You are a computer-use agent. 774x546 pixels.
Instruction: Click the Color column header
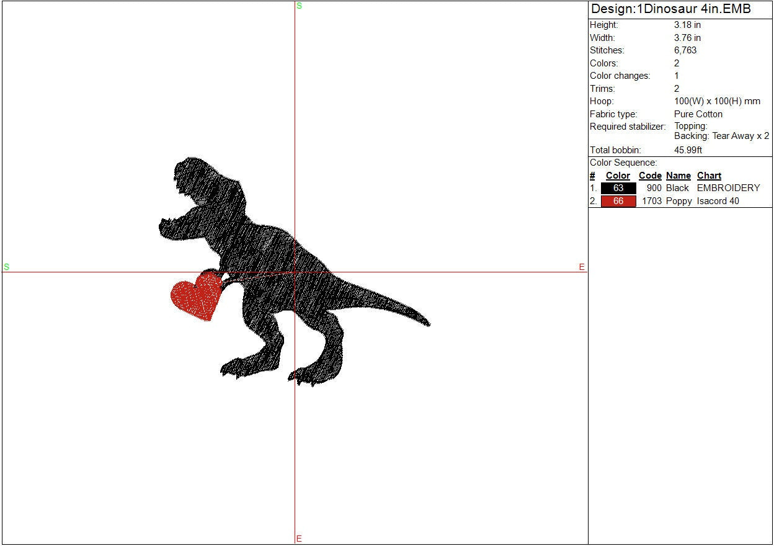[x=618, y=176]
